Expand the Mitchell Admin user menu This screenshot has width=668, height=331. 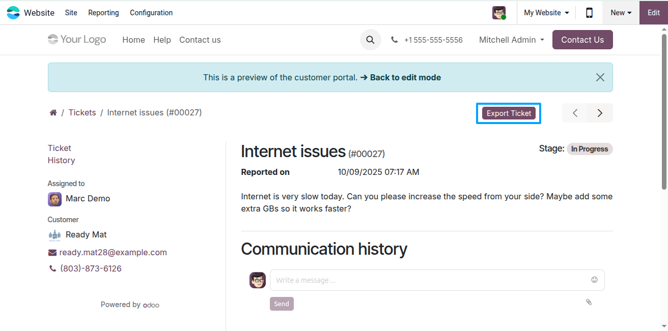tap(512, 40)
